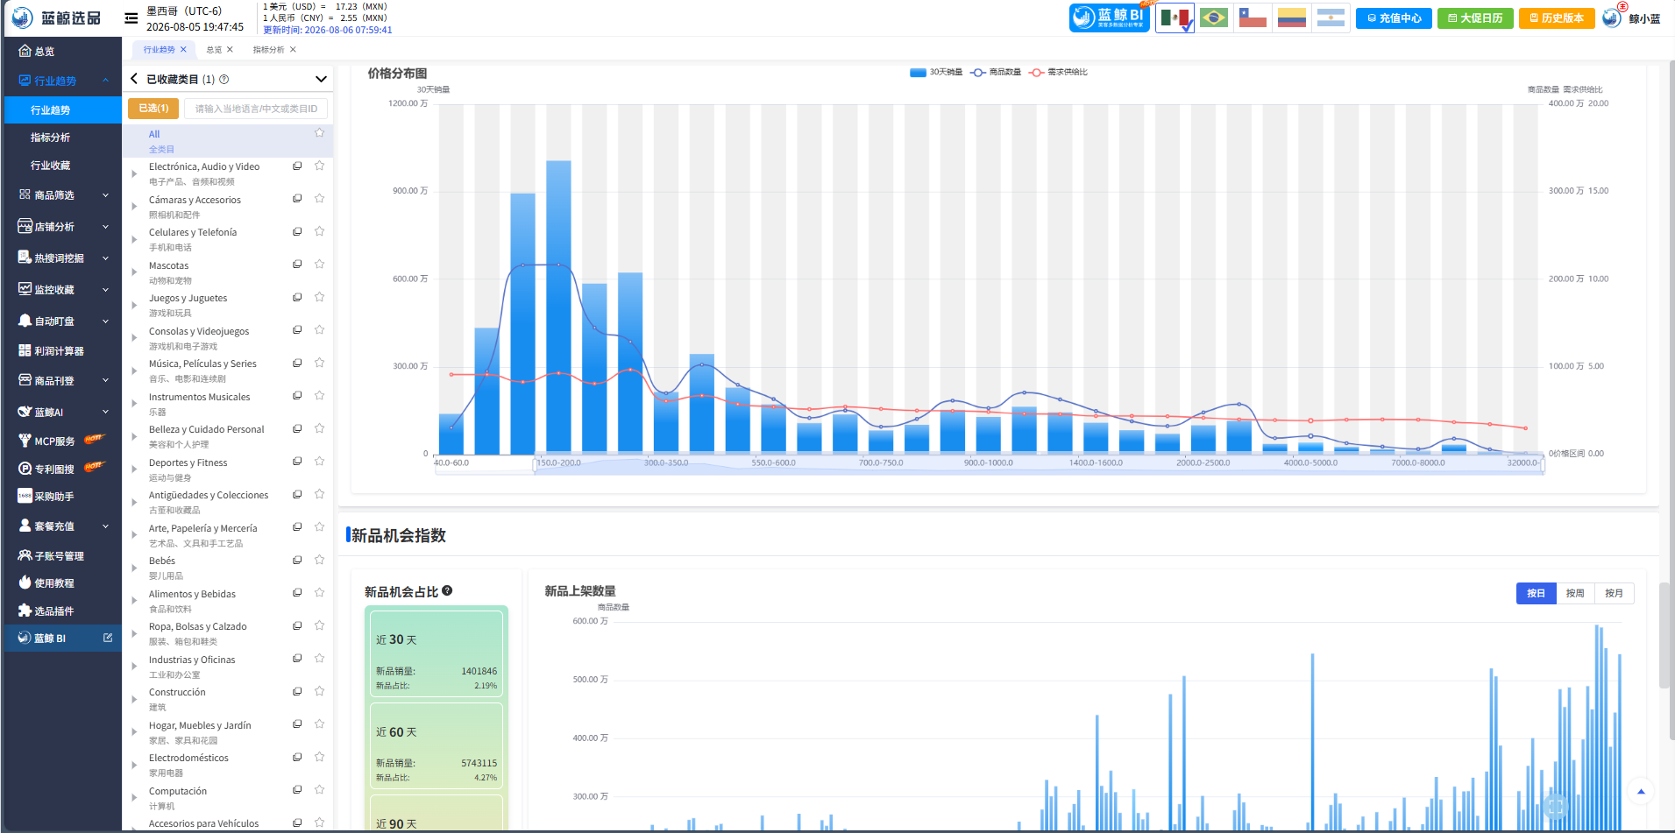This screenshot has width=1675, height=833.
Task: Select the Colombia flag marketplace
Action: (1291, 18)
